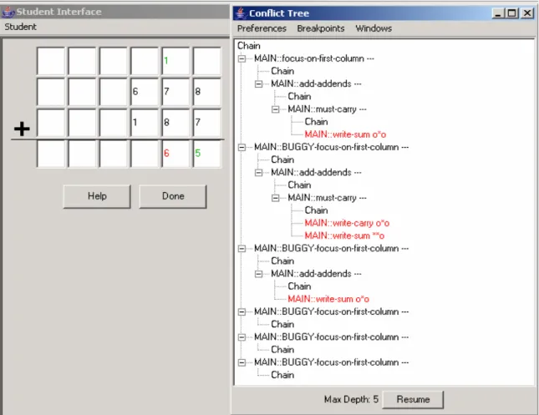This screenshot has height=415, width=539.
Task: Click the Done button
Action: coord(173,196)
